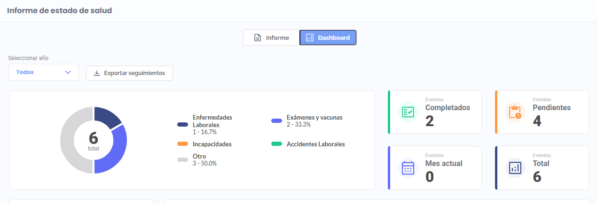This screenshot has width=597, height=204.
Task: Select the Dashboard tab
Action: coord(328,38)
